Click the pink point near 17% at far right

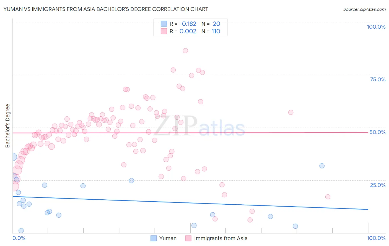328,197
